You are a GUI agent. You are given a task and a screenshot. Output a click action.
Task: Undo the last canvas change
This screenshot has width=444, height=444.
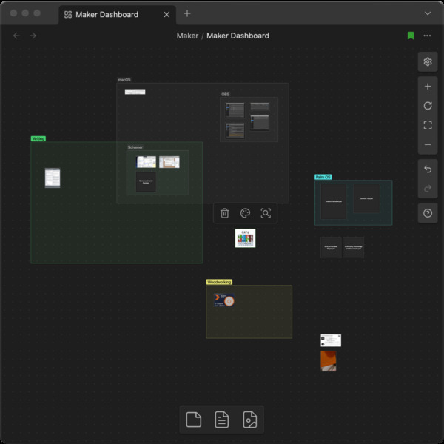[x=427, y=169]
